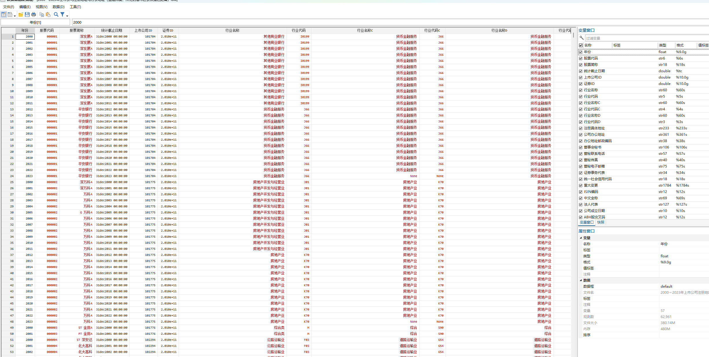Click the paste clipboard icon

pyautogui.click(x=48, y=14)
